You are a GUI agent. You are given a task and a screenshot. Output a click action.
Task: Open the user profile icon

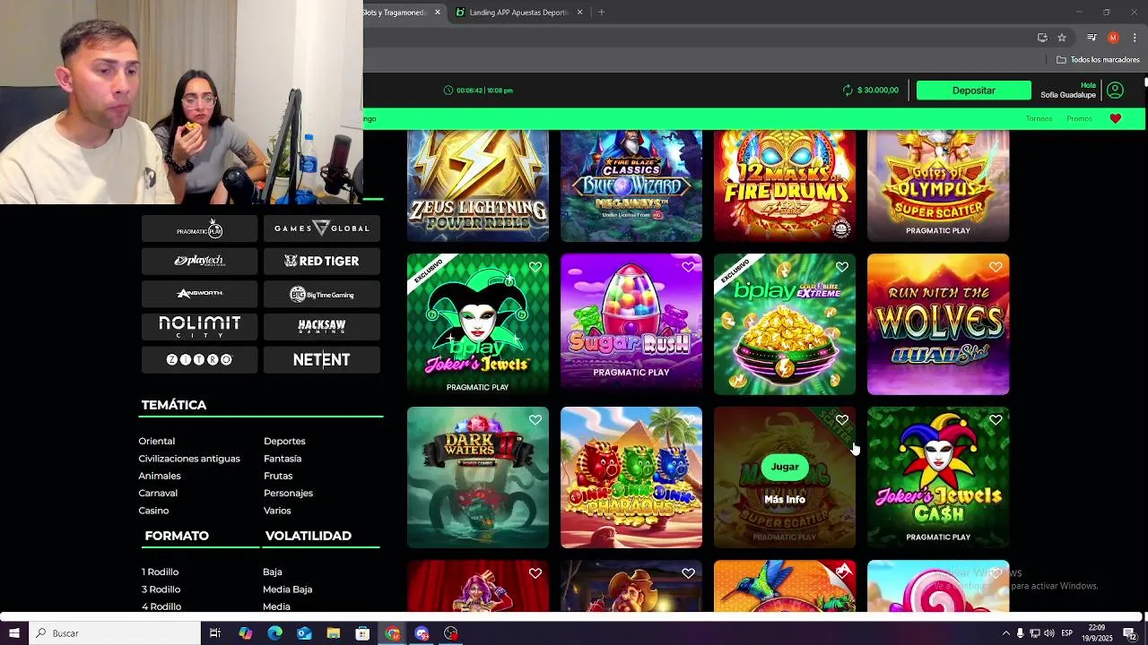1115,90
